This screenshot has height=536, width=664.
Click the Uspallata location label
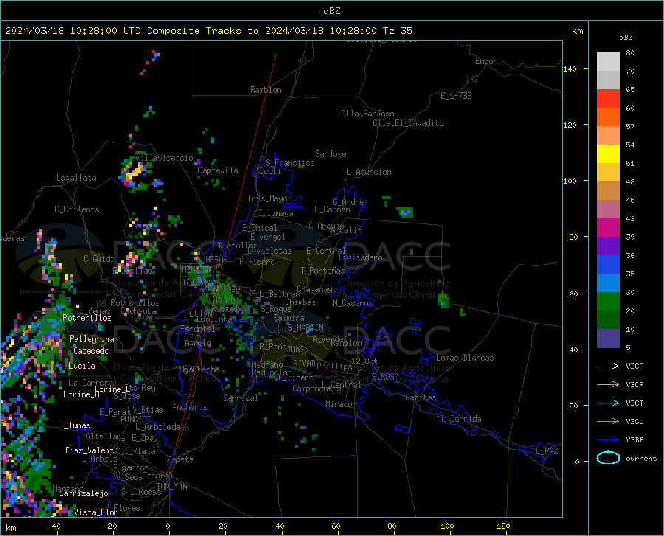coord(76,178)
